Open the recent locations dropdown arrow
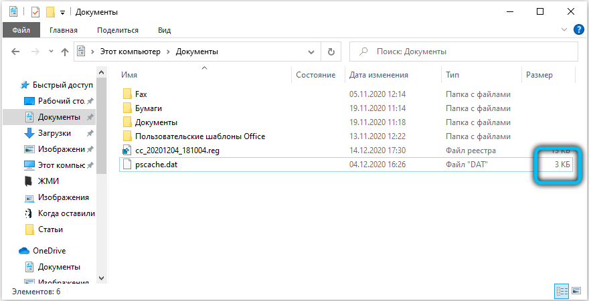Screen dimensions: 589x301 click(51, 52)
